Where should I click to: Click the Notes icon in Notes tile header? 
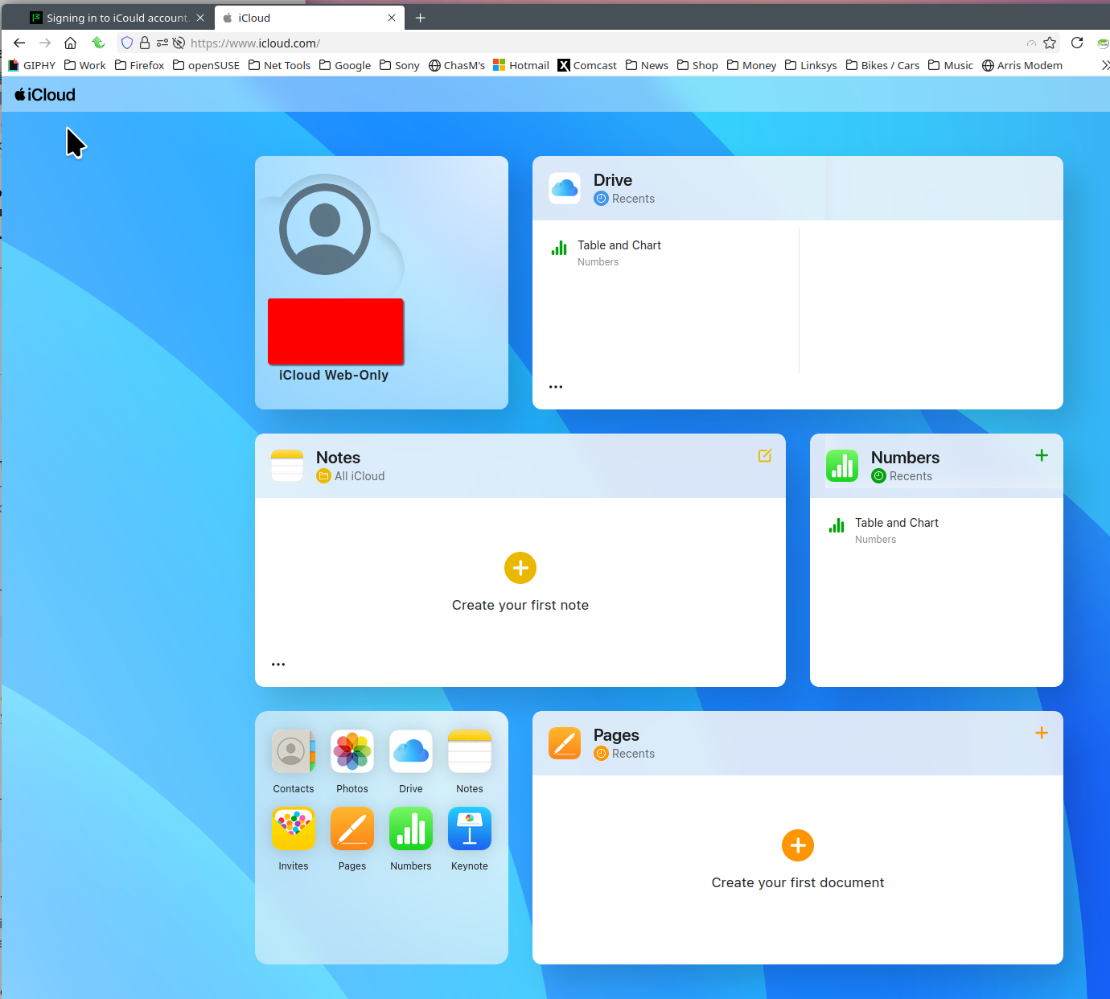point(287,466)
